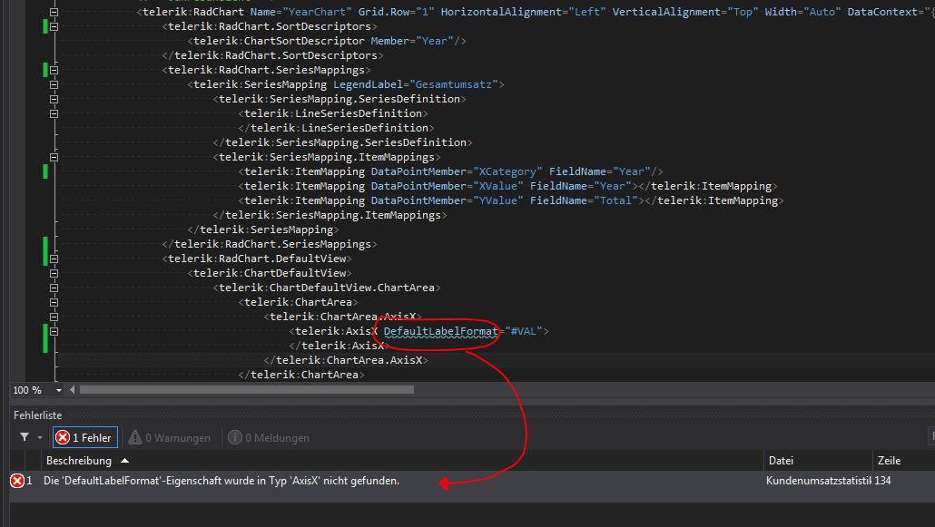The height and width of the screenshot is (527, 935).
Task: Click the Fehlerliste panel title
Action: (x=37, y=415)
